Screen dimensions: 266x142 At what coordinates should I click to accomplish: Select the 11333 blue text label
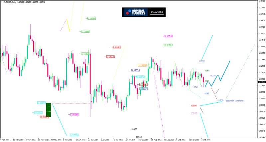pyautogui.click(x=201, y=61)
